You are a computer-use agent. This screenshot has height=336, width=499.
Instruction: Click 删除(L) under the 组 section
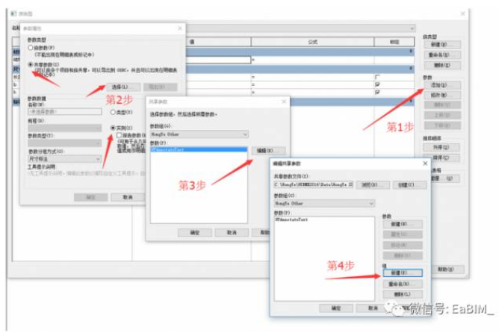pyautogui.click(x=403, y=294)
